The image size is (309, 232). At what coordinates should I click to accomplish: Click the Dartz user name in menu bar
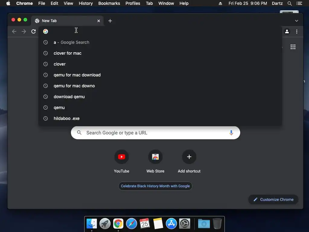pyautogui.click(x=277, y=3)
